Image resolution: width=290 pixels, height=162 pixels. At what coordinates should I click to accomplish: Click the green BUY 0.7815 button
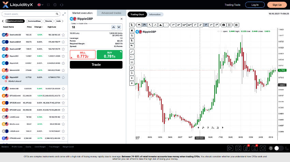(110, 54)
